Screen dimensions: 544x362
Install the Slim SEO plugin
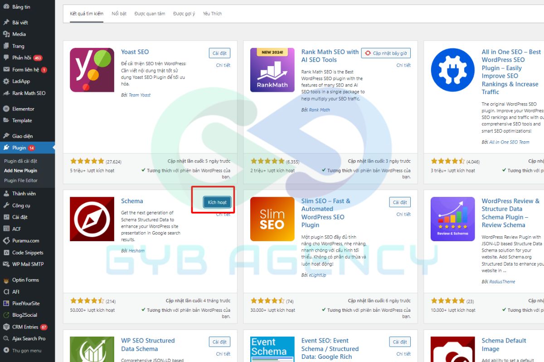click(x=400, y=202)
